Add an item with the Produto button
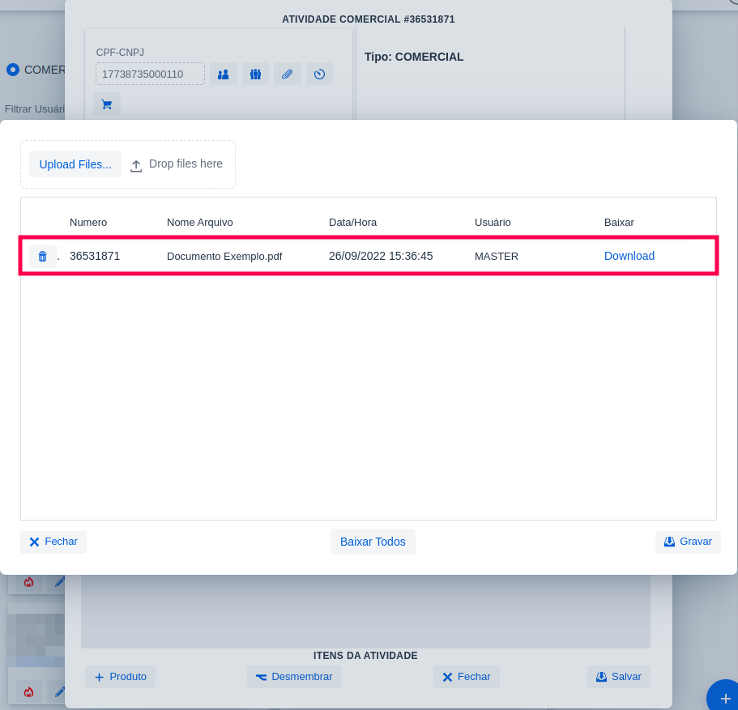Screen dimensions: 738x710 pos(120,677)
